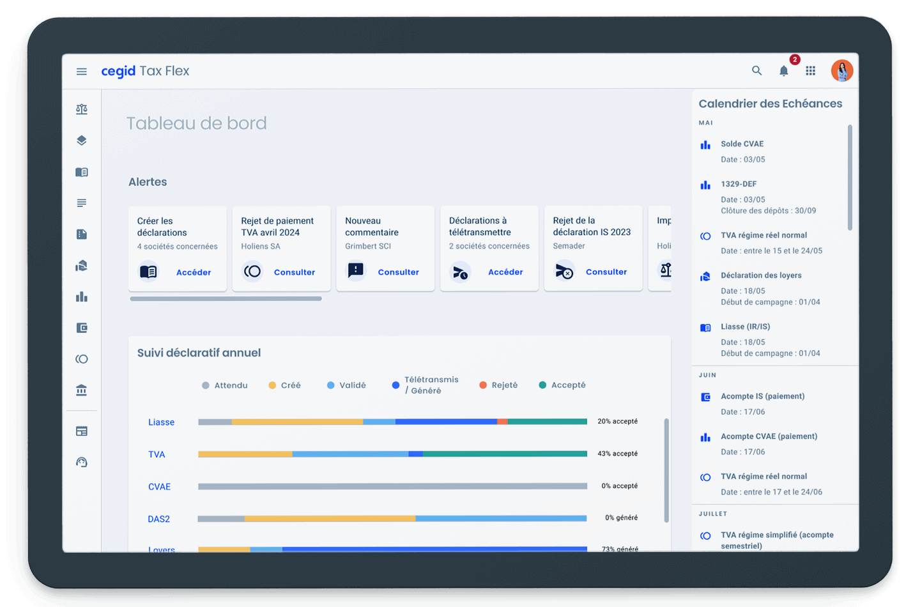Click Consulter for Rejet de paiement TVA
Viewport: 920px width, 607px height.
click(x=294, y=272)
